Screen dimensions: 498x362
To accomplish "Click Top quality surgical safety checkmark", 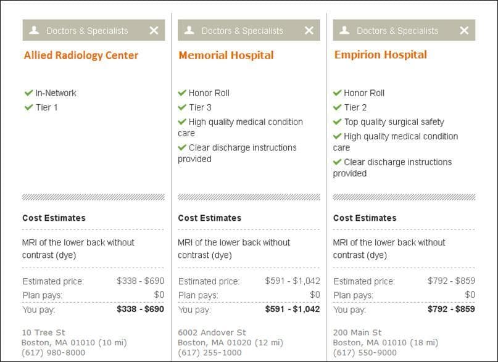I will [x=338, y=122].
